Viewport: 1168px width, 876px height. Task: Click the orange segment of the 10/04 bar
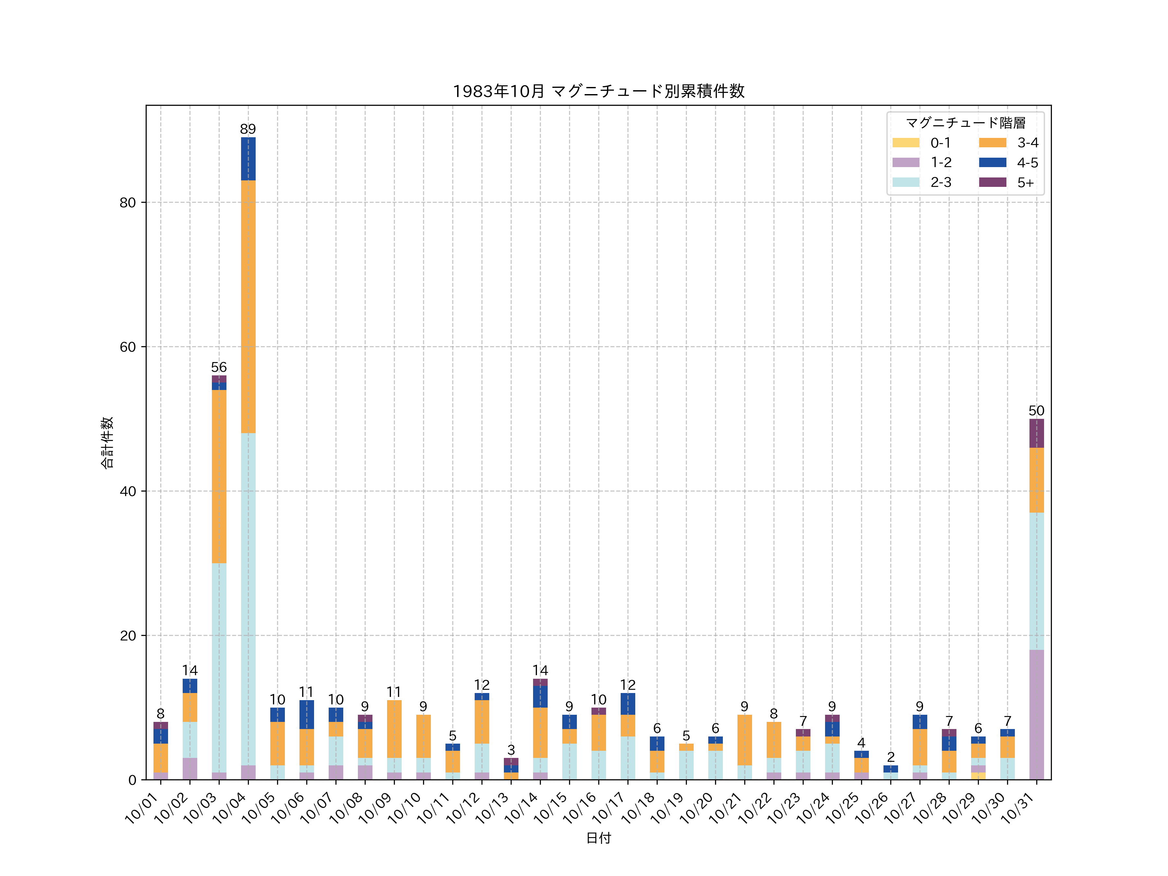click(x=248, y=306)
